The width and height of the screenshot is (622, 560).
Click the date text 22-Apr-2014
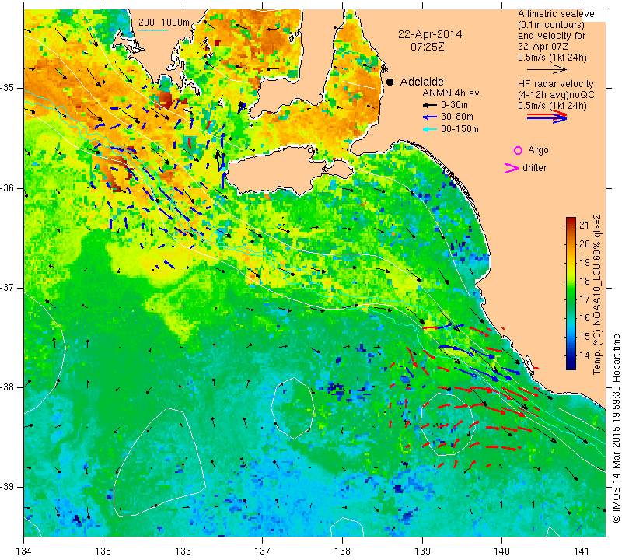430,34
